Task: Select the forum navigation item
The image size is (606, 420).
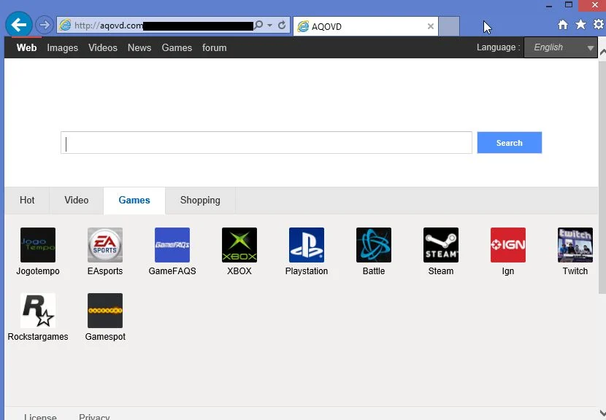Action: click(x=215, y=47)
